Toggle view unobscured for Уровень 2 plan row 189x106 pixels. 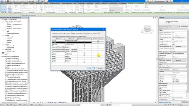(x=84, y=48)
